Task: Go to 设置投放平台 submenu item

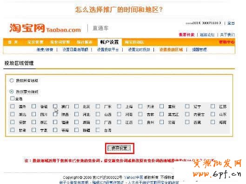Action: 108,50
